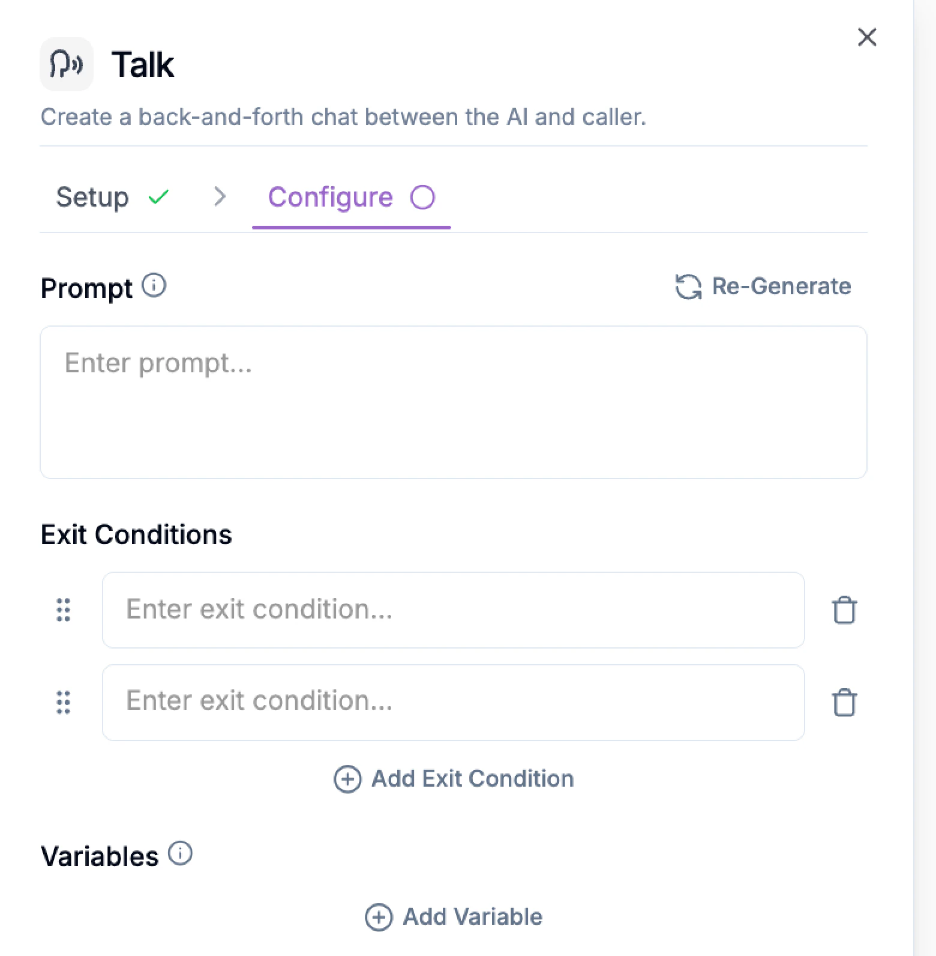
Task: Click Re-Generate to regenerate the prompt
Action: click(781, 286)
